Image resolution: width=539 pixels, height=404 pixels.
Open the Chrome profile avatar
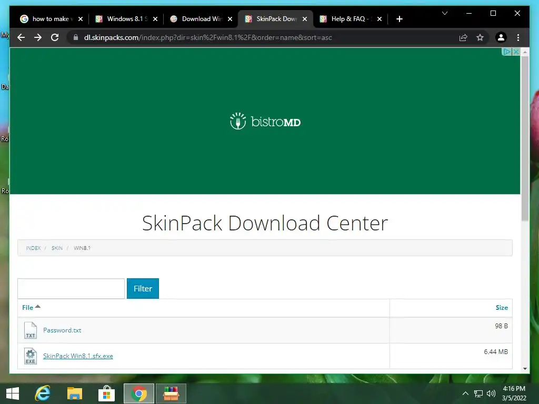(x=501, y=37)
